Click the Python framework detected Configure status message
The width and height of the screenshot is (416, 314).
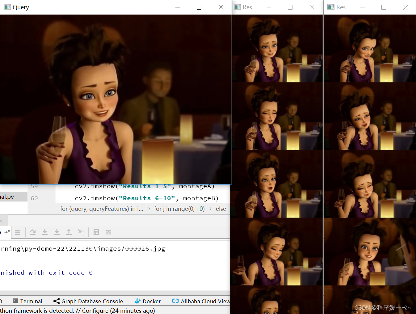pos(78,311)
